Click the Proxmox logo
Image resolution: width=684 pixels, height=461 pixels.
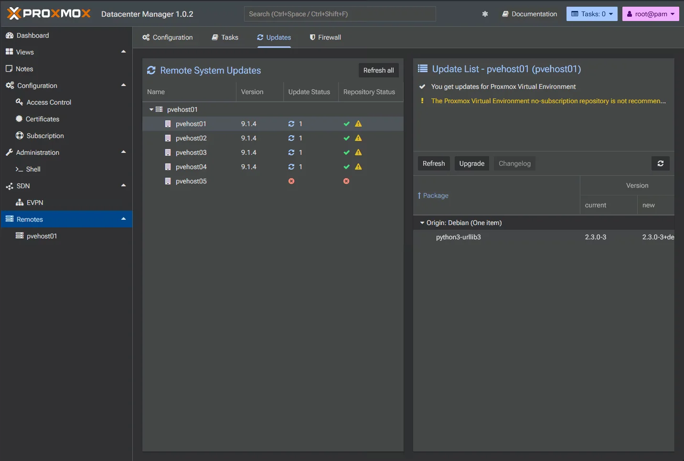click(x=49, y=13)
